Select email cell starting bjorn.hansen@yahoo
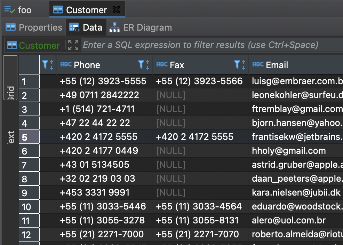Image resolution: width=343 pixels, height=245 pixels. click(x=296, y=123)
